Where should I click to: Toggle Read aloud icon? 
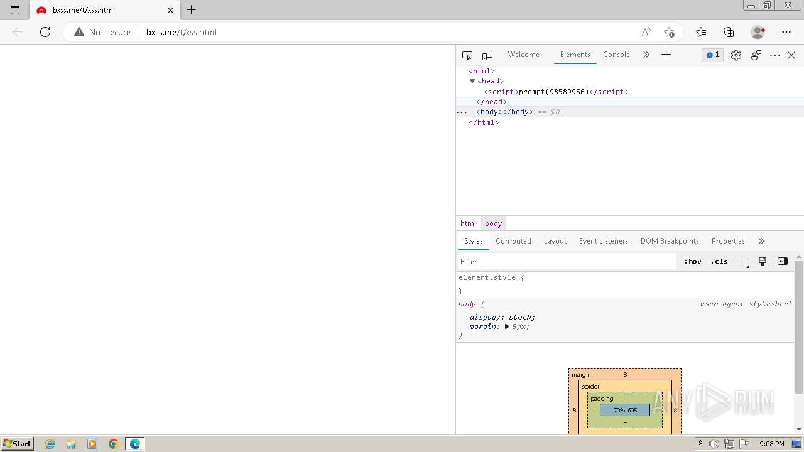646,32
